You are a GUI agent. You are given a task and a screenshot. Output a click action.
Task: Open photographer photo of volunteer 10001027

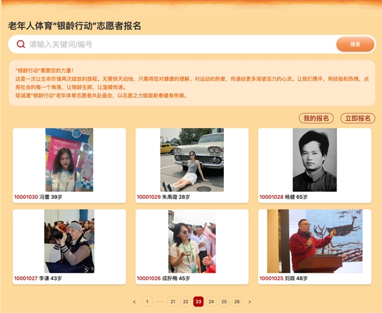pyautogui.click(x=69, y=241)
